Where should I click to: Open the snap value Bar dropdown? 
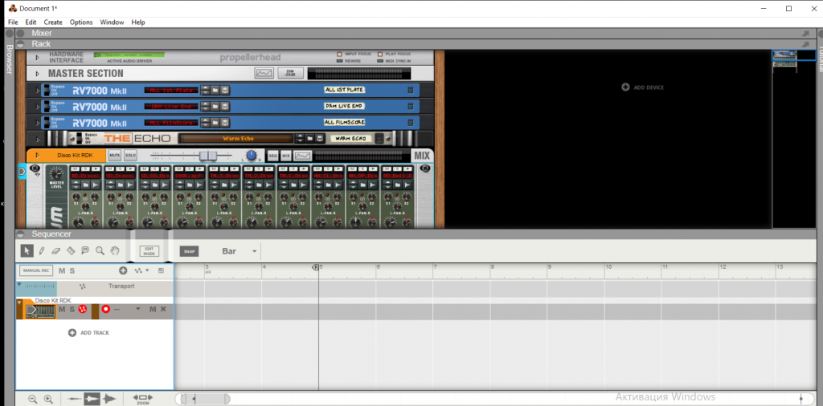coord(255,251)
